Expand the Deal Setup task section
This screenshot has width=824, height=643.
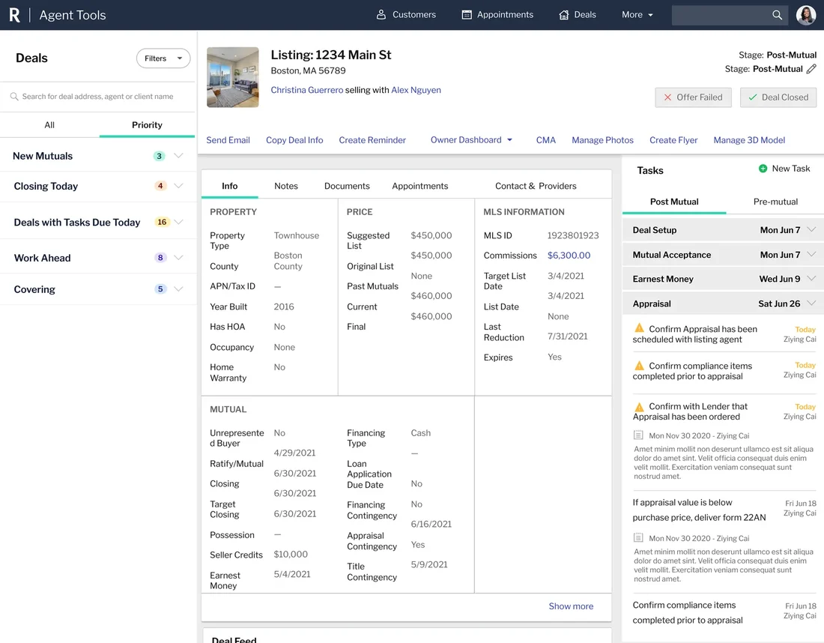click(811, 230)
